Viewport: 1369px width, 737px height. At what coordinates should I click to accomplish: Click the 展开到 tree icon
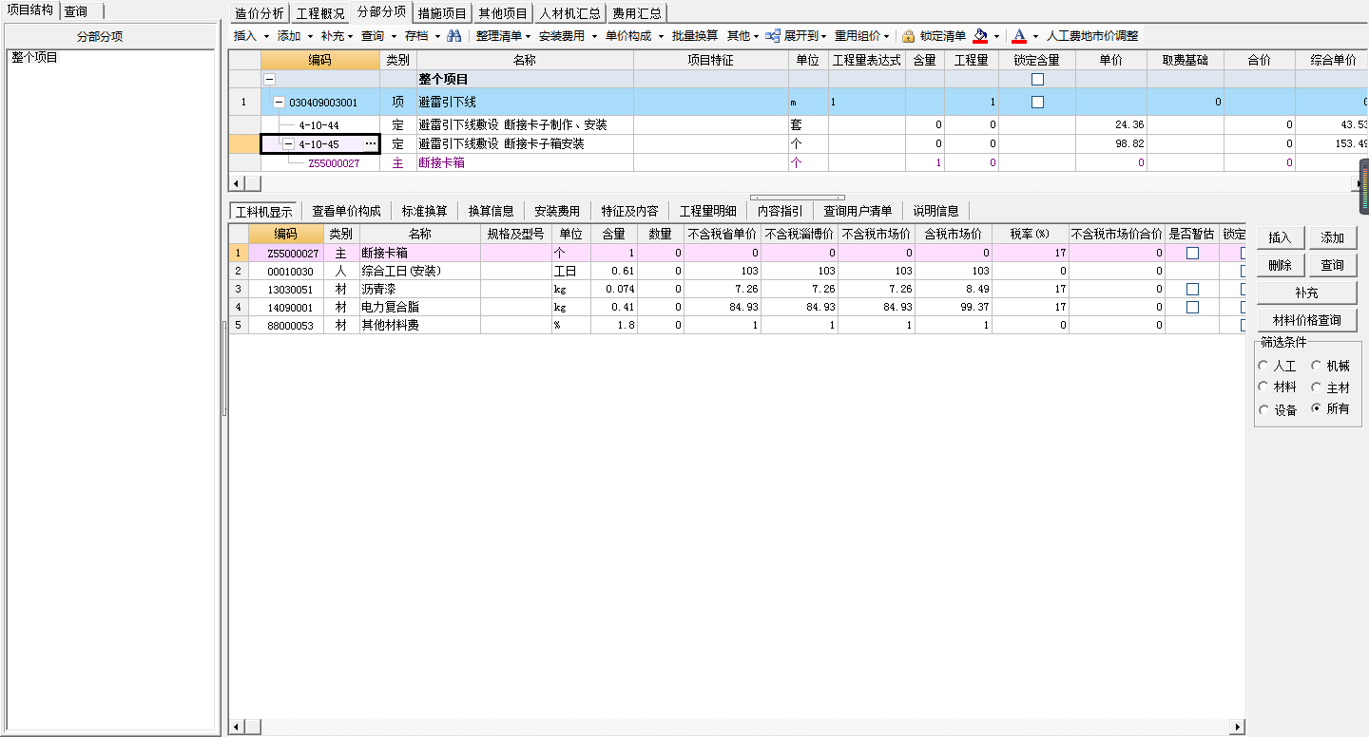click(x=773, y=36)
